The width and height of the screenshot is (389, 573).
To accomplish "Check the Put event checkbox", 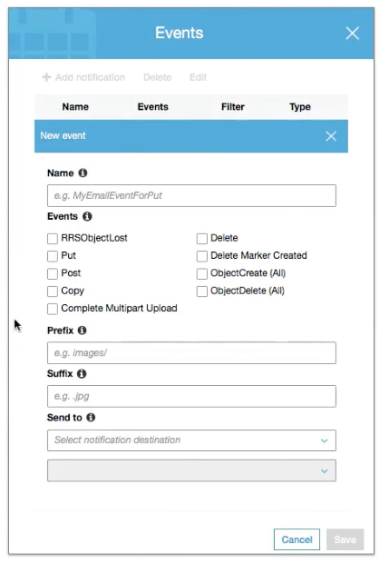I will coord(53,256).
